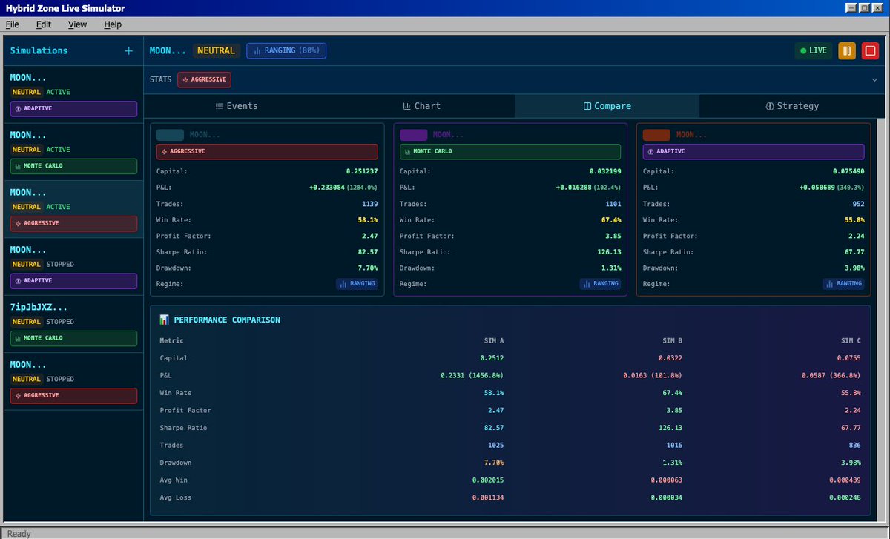Click the trades count 952
The width and height of the screenshot is (890, 539).
tap(857, 204)
